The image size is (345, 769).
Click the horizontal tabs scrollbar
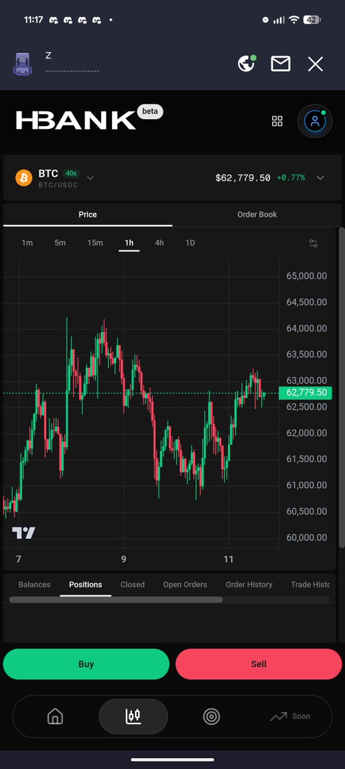pos(116,600)
